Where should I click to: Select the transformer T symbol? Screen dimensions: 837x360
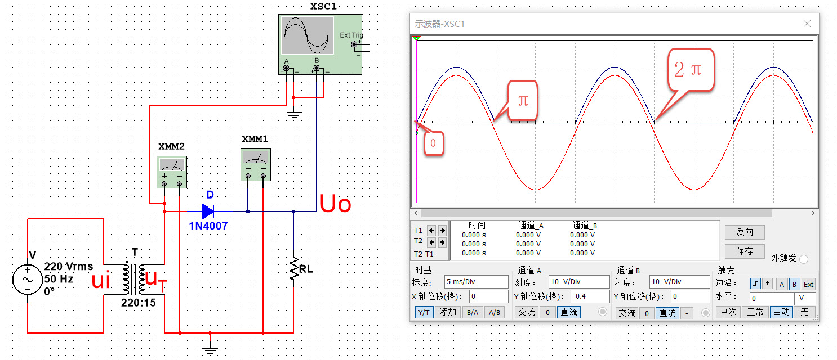tap(134, 280)
